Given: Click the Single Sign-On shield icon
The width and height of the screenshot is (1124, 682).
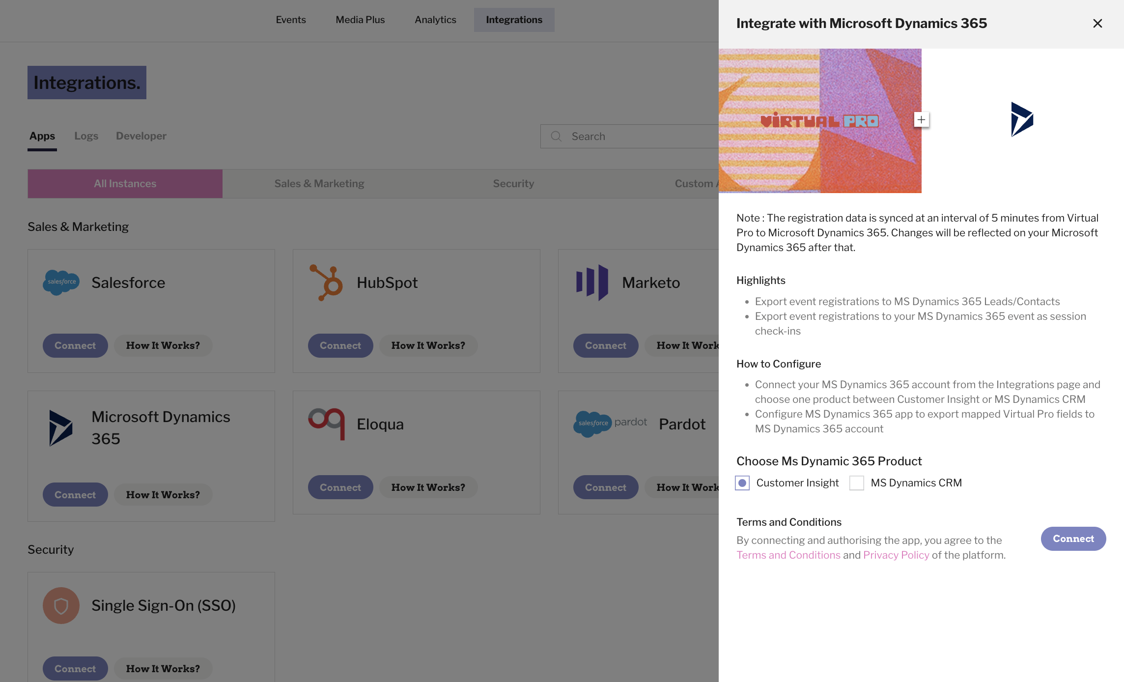Looking at the screenshot, I should (61, 605).
